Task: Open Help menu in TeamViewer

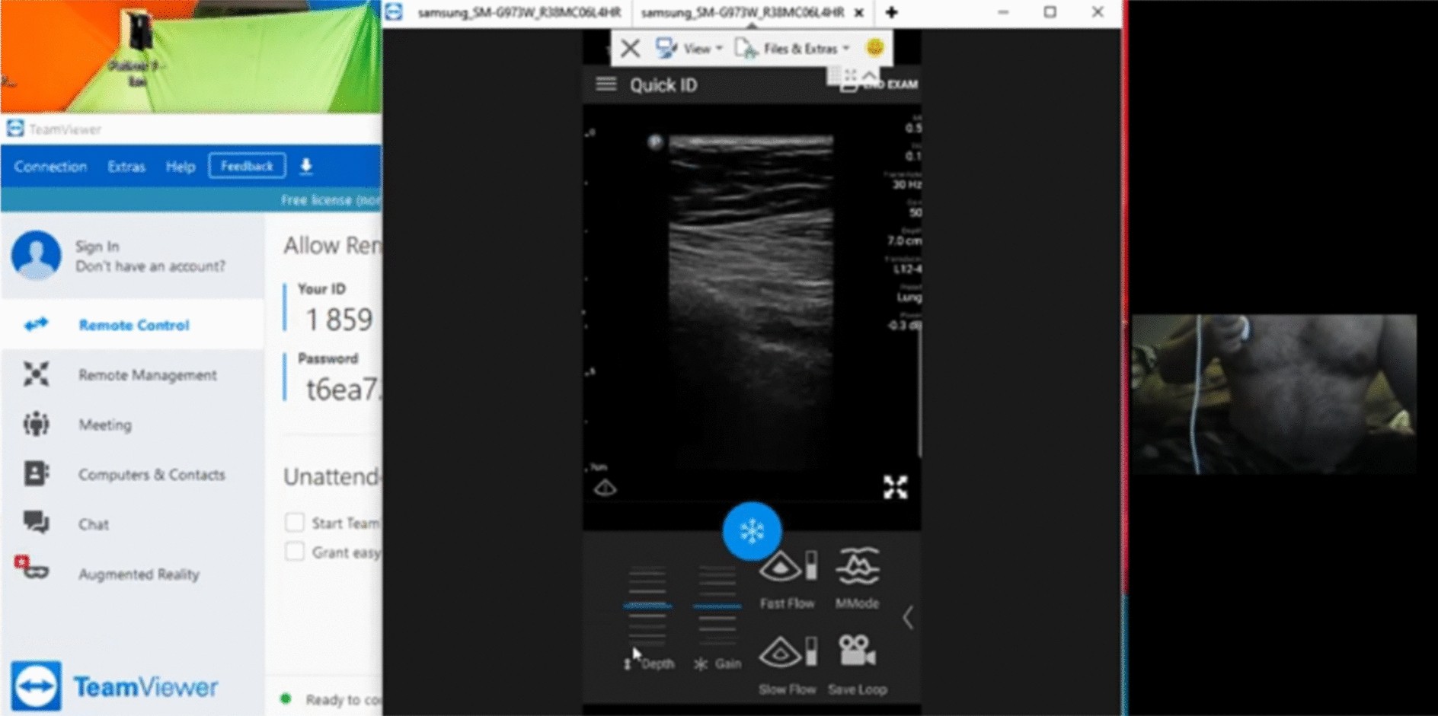Action: (x=181, y=167)
